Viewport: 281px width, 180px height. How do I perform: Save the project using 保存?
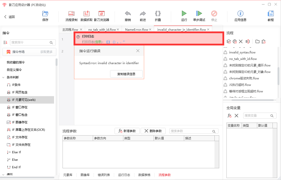point(45,16)
